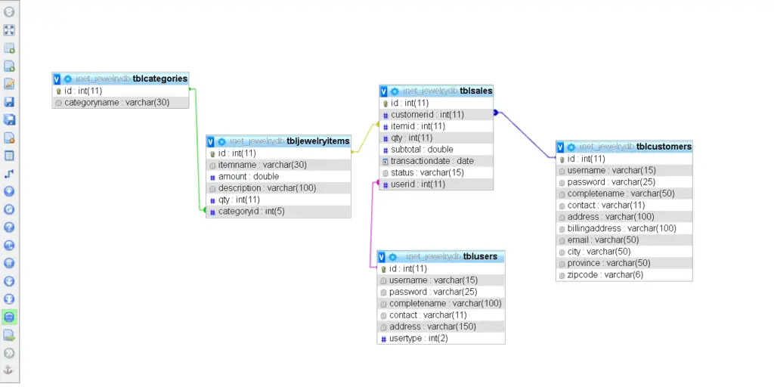Click the Delete pages icon
774x387 pixels.
pos(9,138)
